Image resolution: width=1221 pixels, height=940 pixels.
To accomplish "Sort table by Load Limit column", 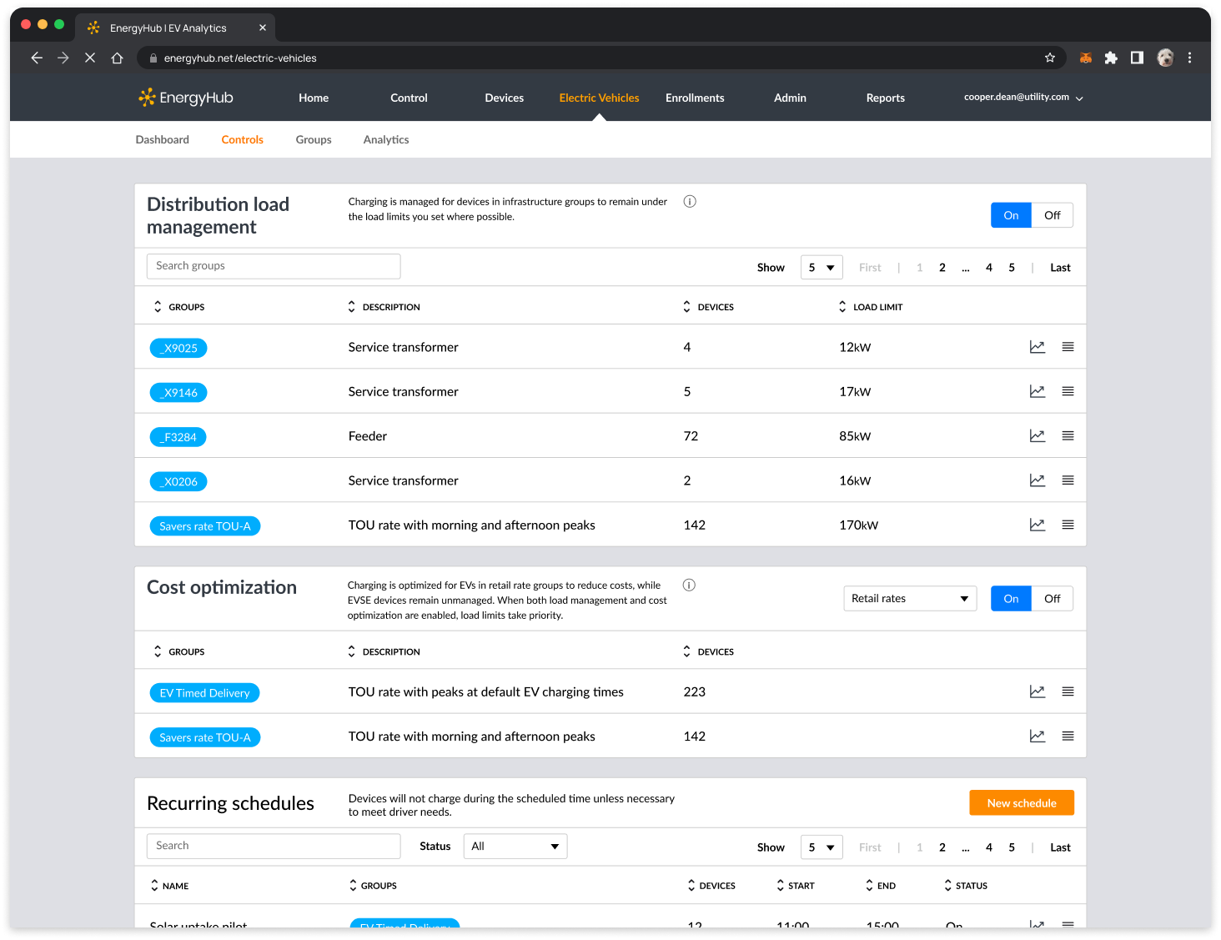I will click(x=871, y=307).
